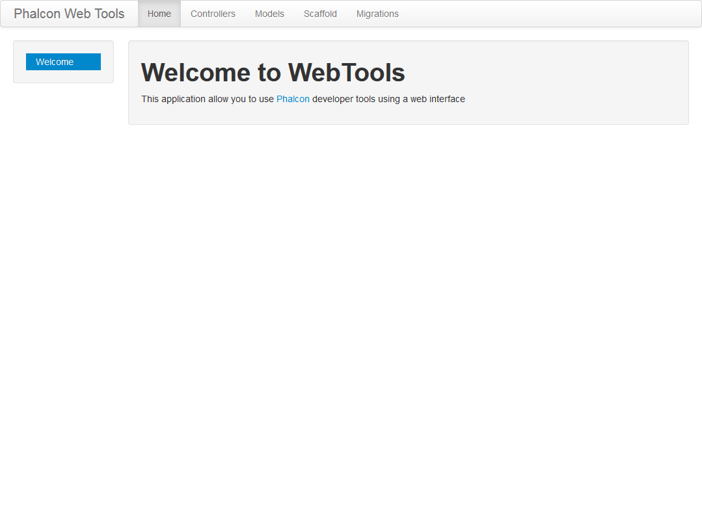Go to the Controllers section
The width and height of the screenshot is (702, 508).
(x=213, y=14)
